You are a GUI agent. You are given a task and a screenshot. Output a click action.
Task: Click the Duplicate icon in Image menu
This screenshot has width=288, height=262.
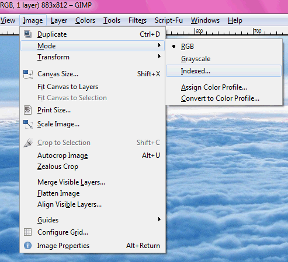tap(28, 34)
